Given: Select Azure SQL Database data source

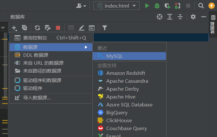Looking at the screenshot, I should [129, 104].
